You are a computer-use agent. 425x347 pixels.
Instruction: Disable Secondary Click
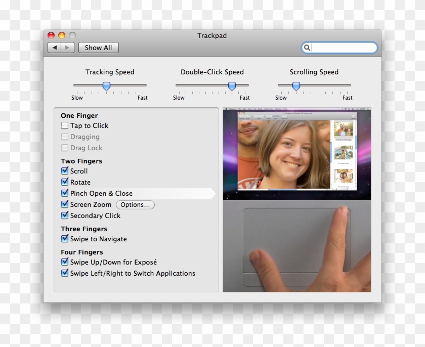click(x=64, y=215)
